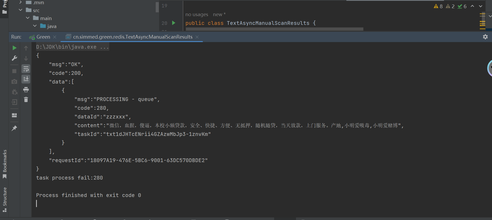
Task: Click class name TextAsyncManualScanResults in editor
Action: [x=268, y=23]
